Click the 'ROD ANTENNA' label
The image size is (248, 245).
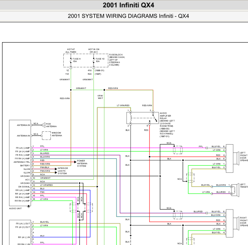point(51,125)
